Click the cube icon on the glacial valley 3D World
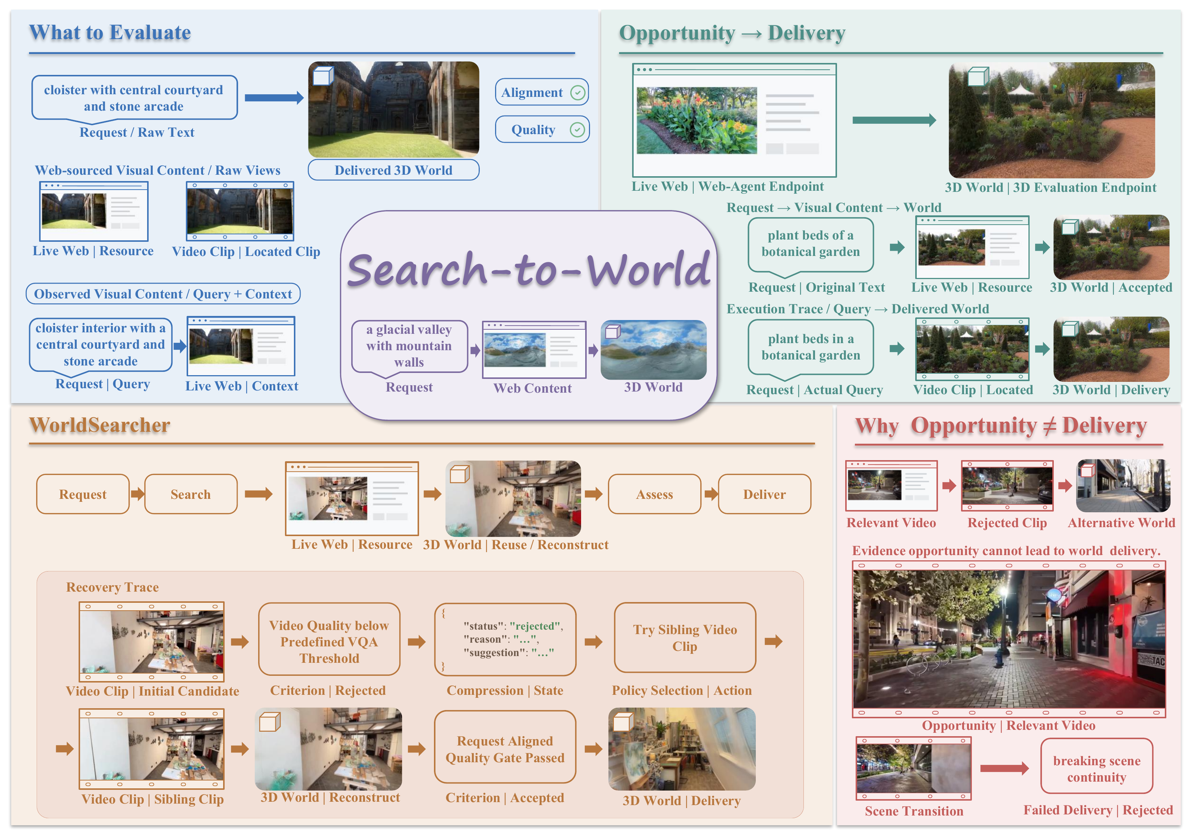 [x=613, y=331]
